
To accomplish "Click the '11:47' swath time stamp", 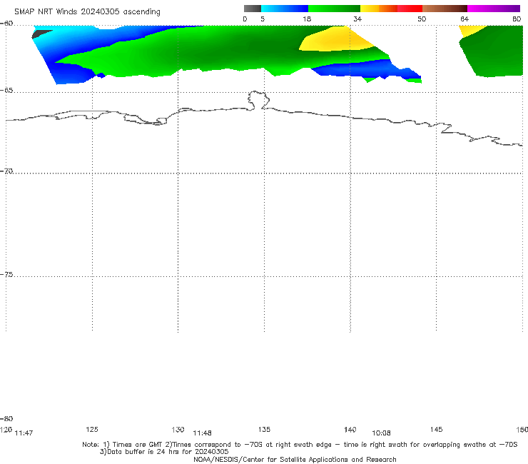I will (24, 433).
